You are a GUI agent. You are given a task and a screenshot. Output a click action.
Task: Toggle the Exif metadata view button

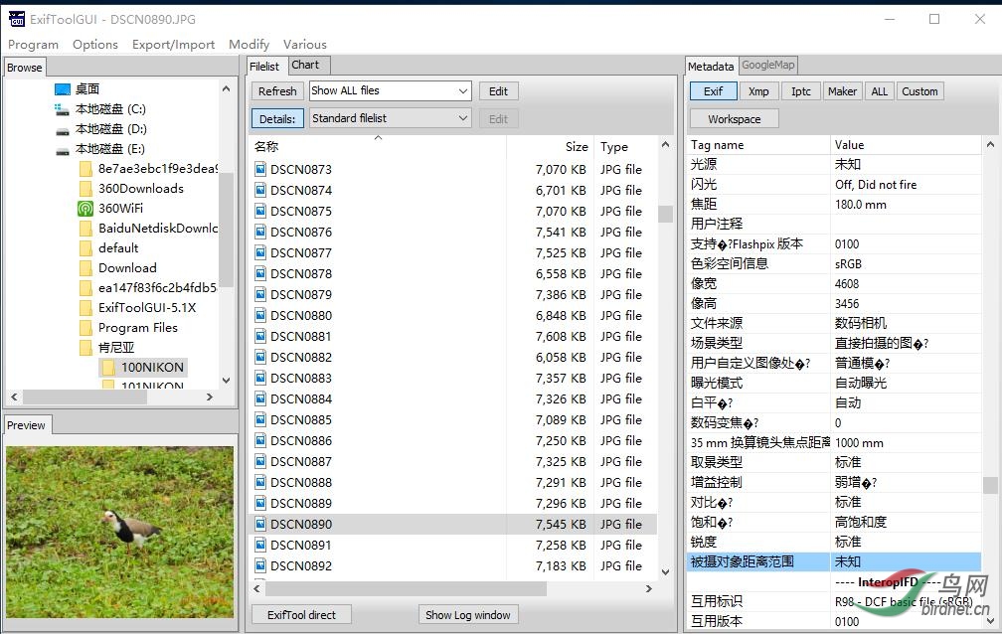(x=713, y=91)
